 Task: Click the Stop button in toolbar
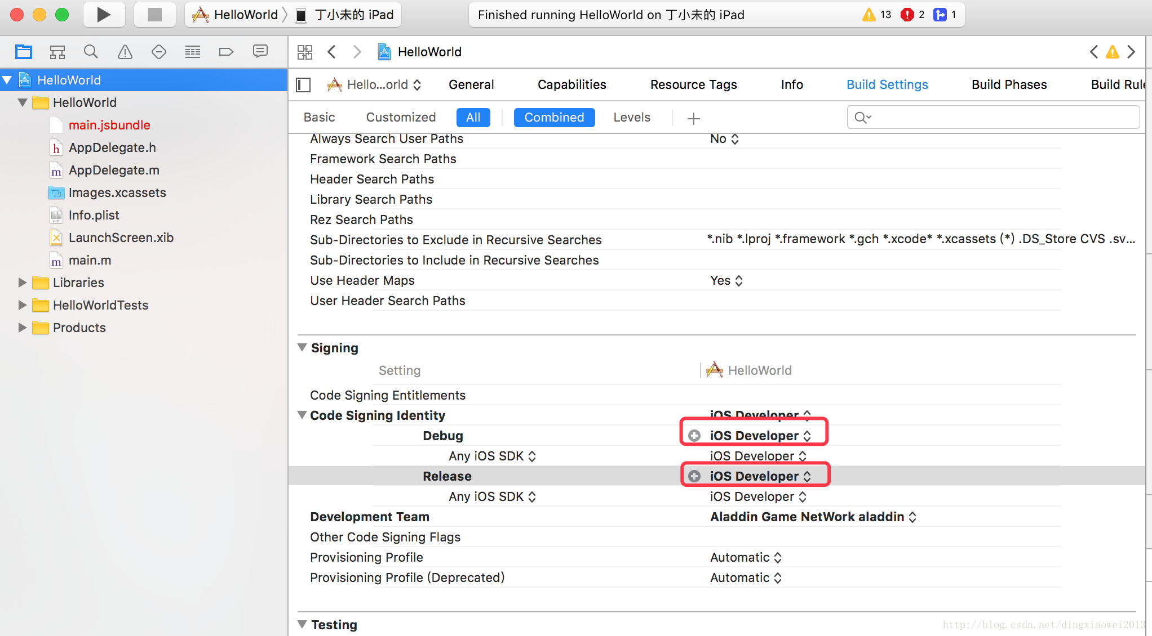[154, 15]
